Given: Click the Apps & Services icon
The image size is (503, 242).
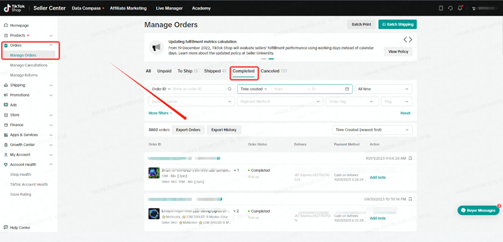Looking at the screenshot, I should pyautogui.click(x=6, y=135).
